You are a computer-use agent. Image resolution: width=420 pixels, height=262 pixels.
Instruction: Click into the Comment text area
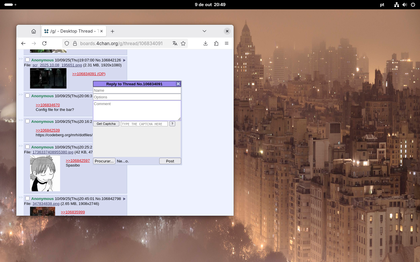click(137, 110)
